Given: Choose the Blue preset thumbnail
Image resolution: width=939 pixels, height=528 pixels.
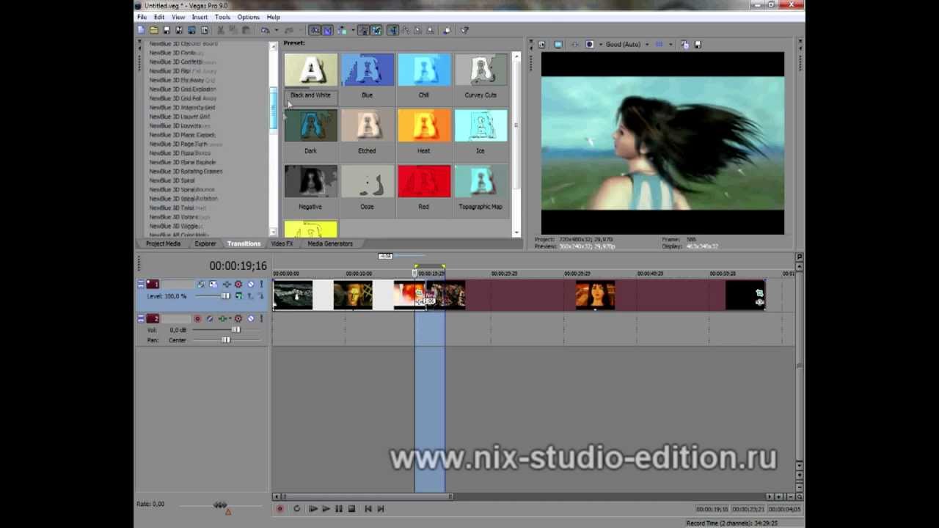Looking at the screenshot, I should [367, 70].
